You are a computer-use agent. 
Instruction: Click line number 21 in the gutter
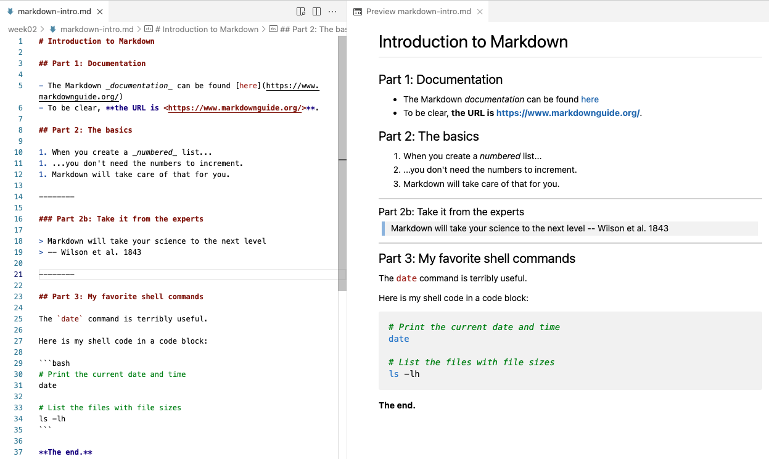click(x=18, y=275)
